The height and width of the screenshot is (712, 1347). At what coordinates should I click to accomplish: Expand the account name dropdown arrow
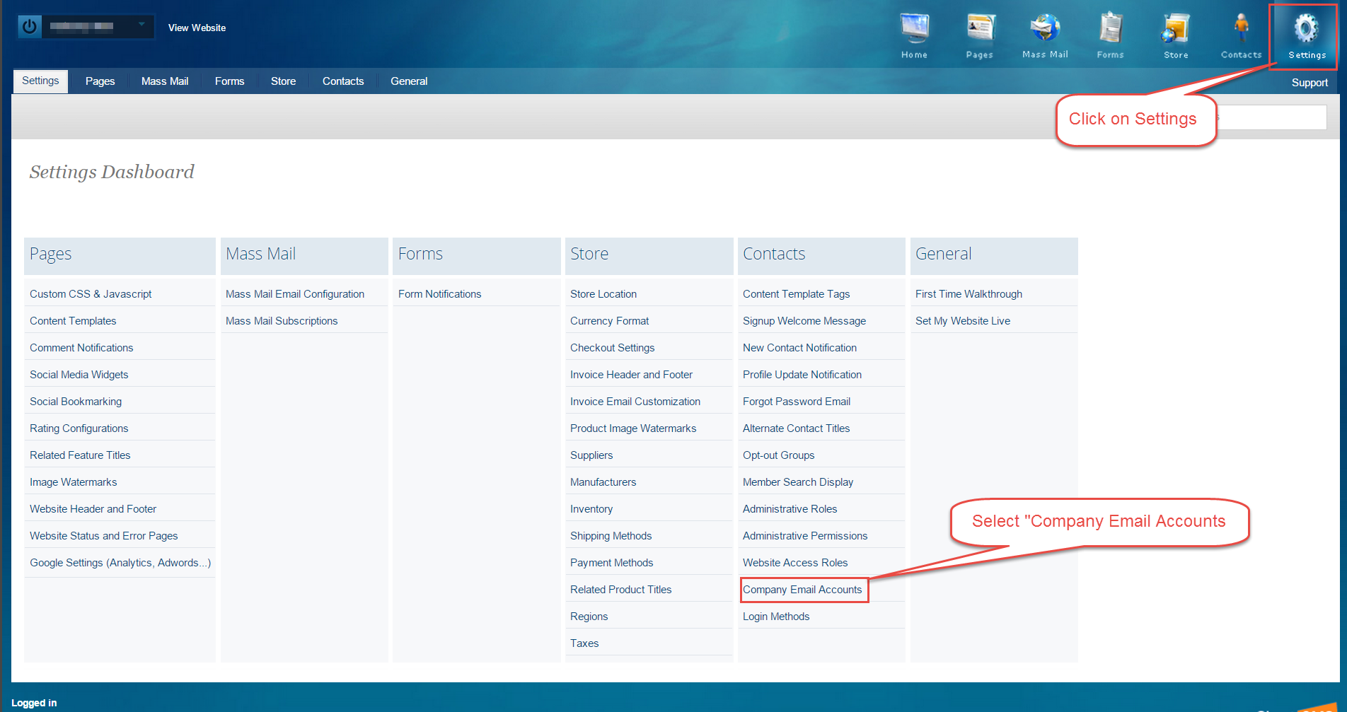click(141, 25)
